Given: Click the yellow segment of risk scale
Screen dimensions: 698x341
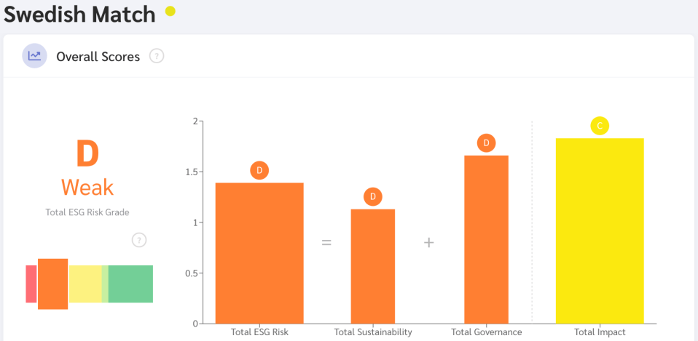Looking at the screenshot, I should coord(85,284).
